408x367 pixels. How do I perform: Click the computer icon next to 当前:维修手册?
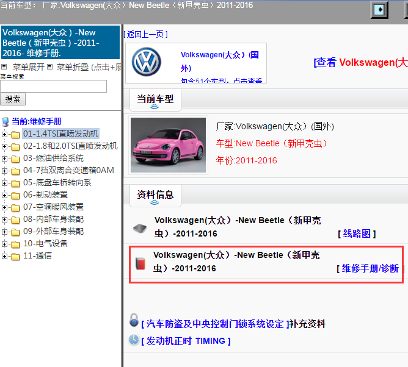5,121
